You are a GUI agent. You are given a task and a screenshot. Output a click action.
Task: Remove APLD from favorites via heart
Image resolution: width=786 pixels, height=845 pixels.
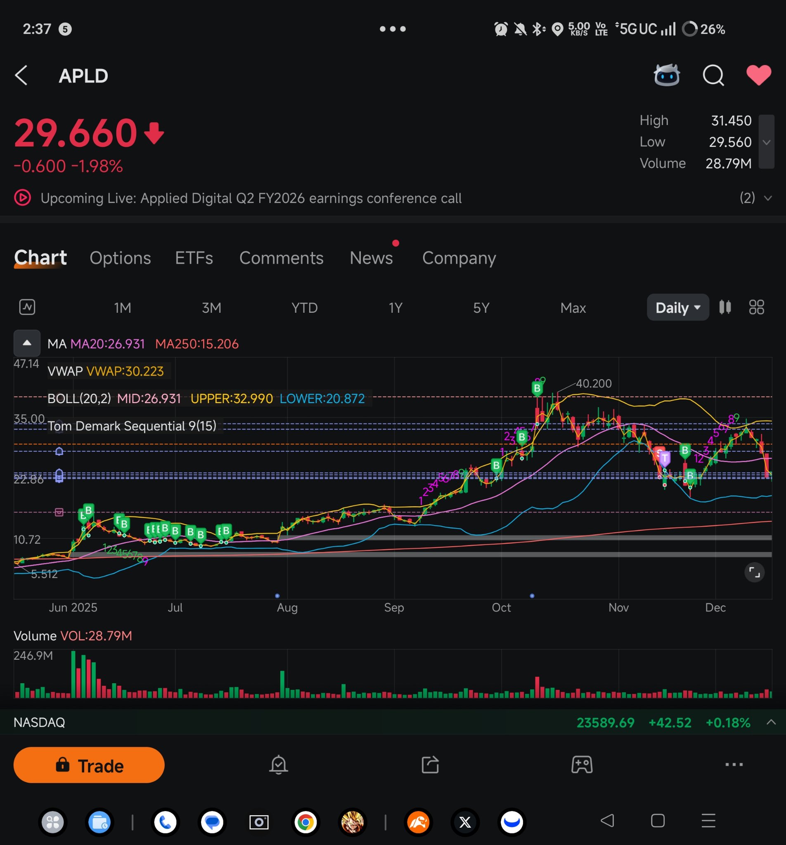point(758,76)
